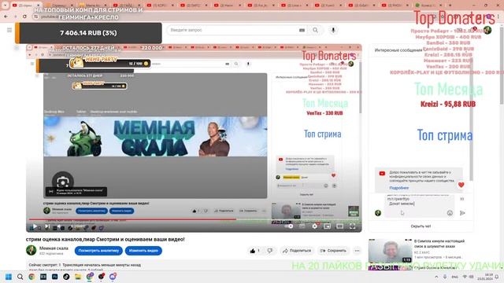Click the Посмотреть аналитику button
Image resolution: width=504 pixels, height=283 pixels.
pos(98,251)
